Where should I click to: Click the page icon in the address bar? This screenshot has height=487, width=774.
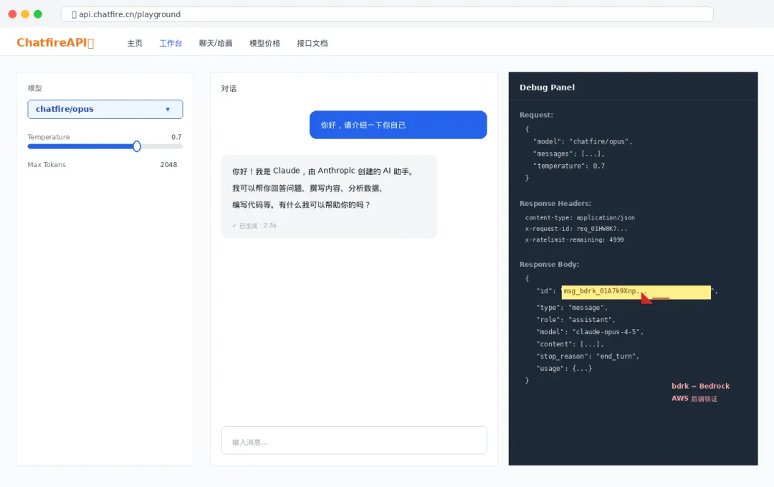pos(74,14)
